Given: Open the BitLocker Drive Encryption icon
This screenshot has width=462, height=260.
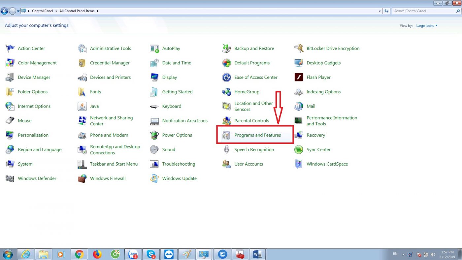Looking at the screenshot, I should [299, 49].
